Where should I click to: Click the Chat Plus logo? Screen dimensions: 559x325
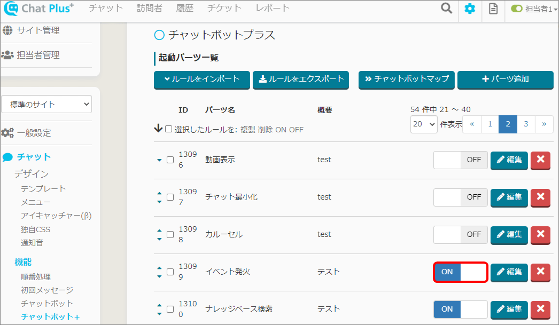[38, 9]
